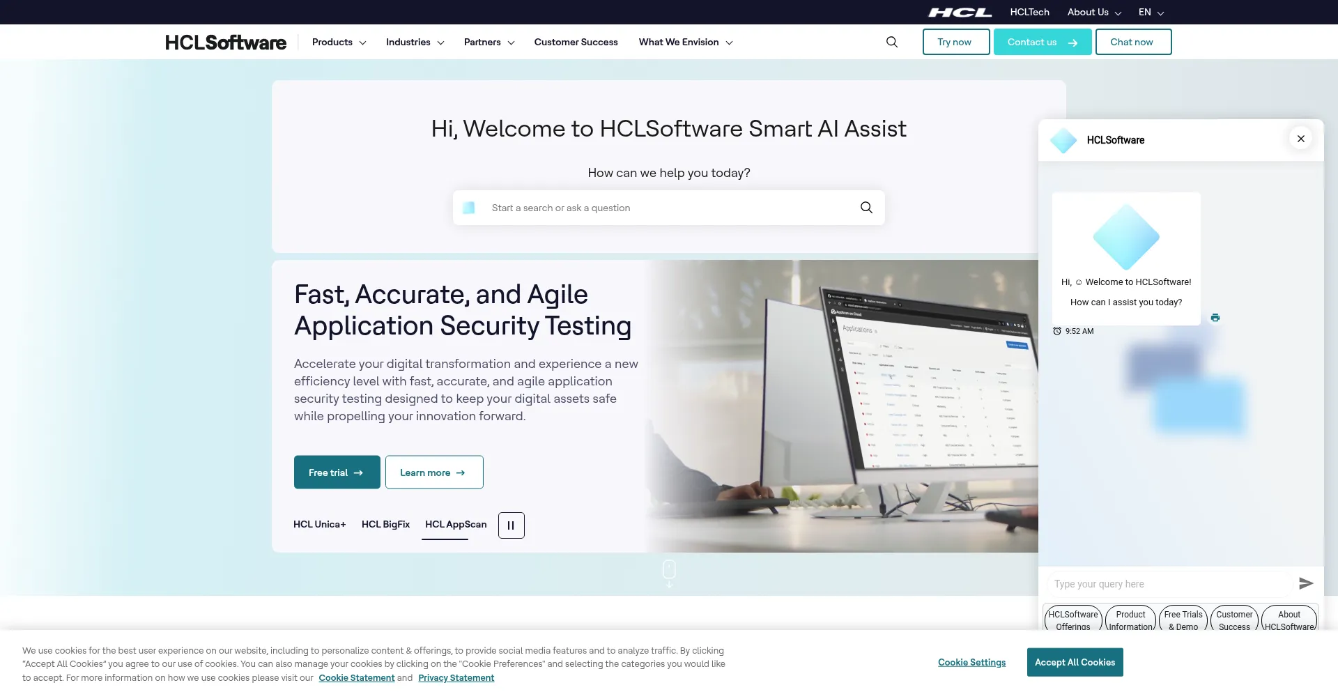Open the header search magnifier icon
This screenshot has width=1338, height=692.
(x=891, y=42)
